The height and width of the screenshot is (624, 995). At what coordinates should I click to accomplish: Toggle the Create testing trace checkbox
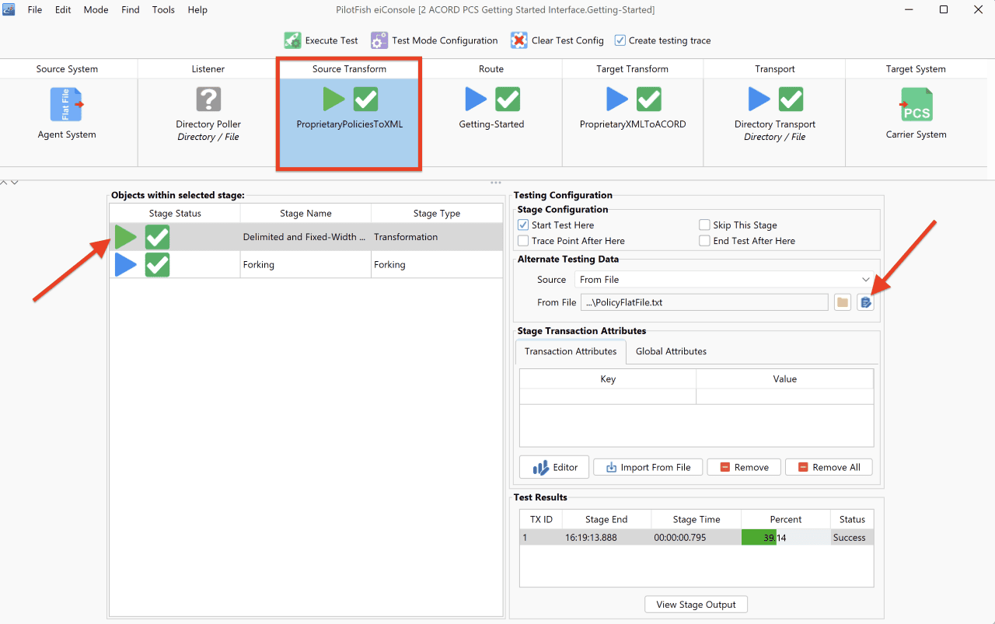tap(620, 40)
